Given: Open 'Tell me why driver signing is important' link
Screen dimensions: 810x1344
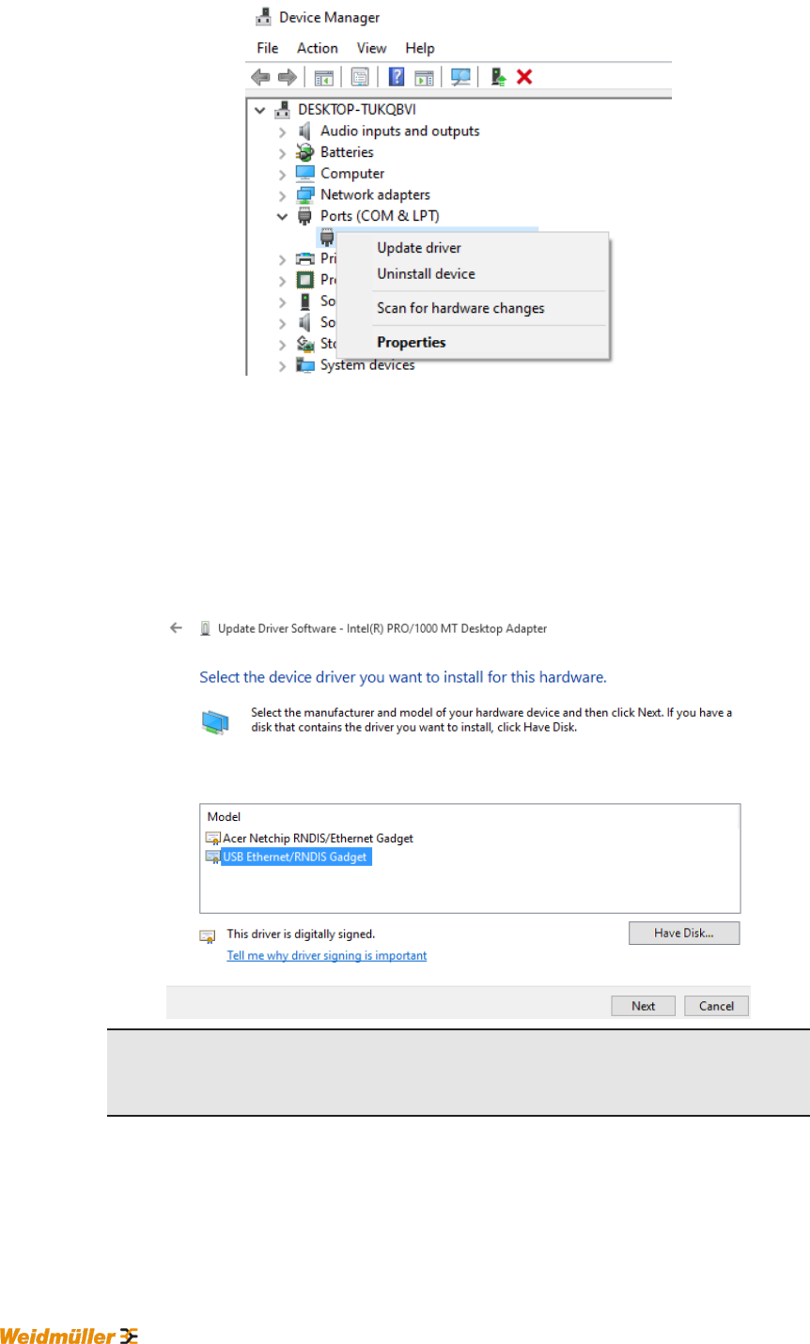Looking at the screenshot, I should [x=327, y=955].
